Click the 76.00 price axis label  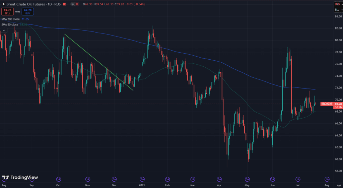coord(338,64)
